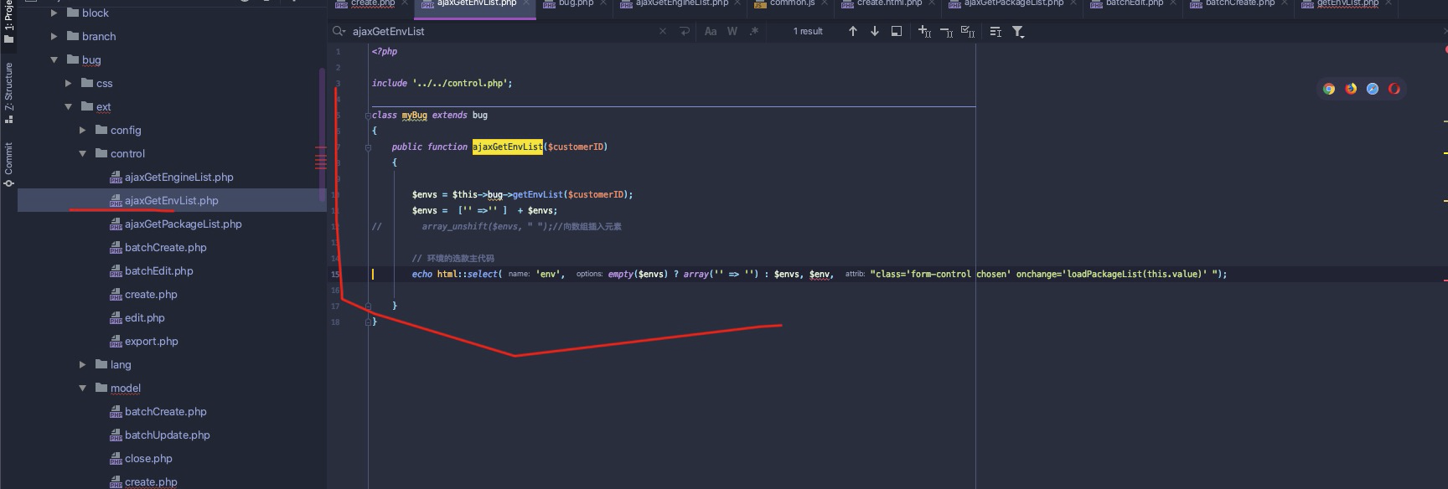Click the '1 result' count label

point(808,31)
